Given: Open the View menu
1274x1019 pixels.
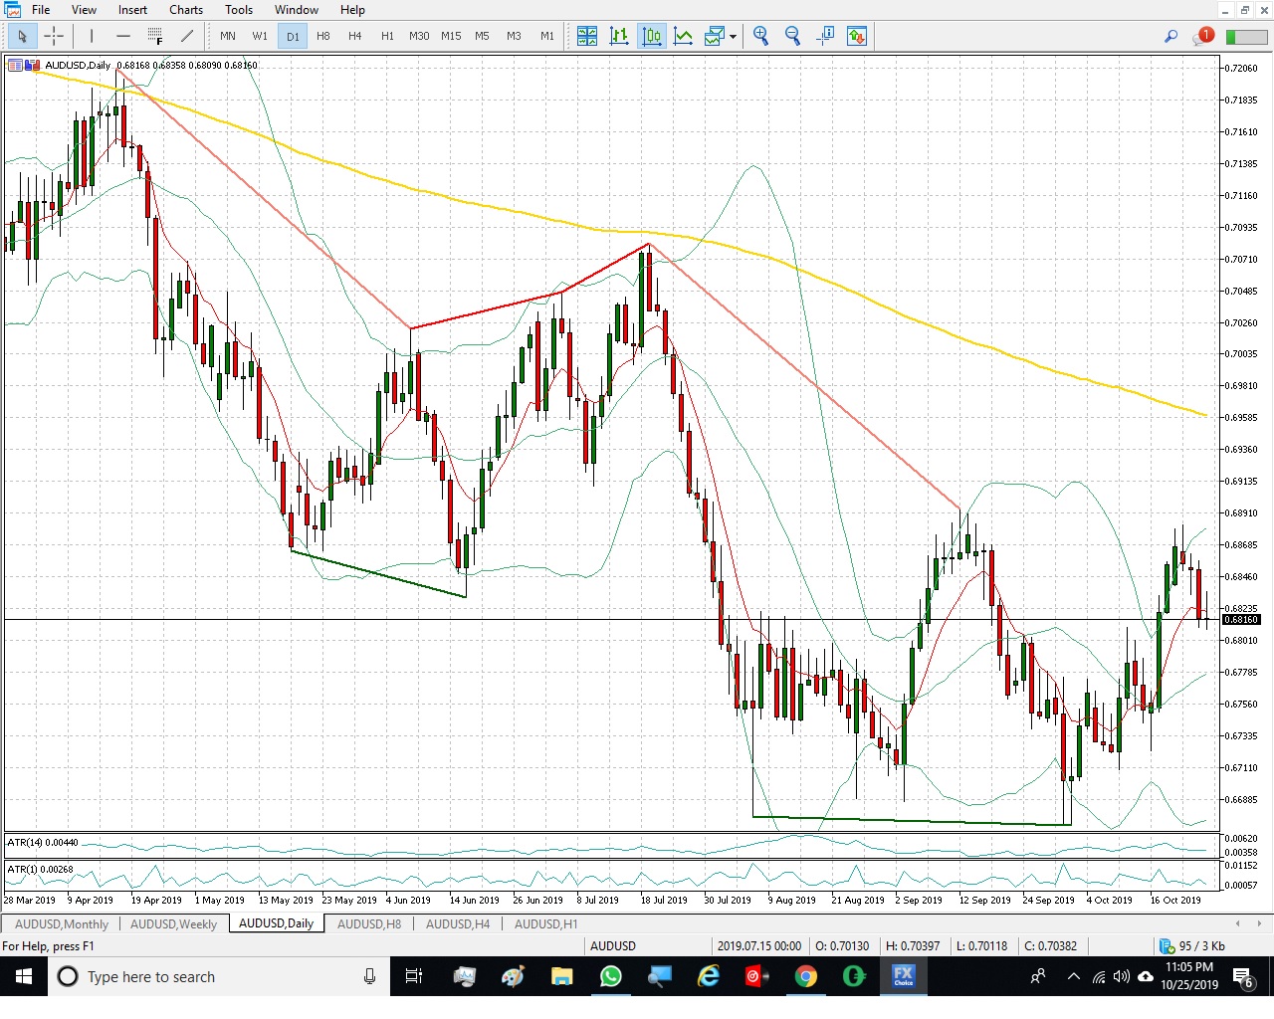Looking at the screenshot, I should point(84,10).
